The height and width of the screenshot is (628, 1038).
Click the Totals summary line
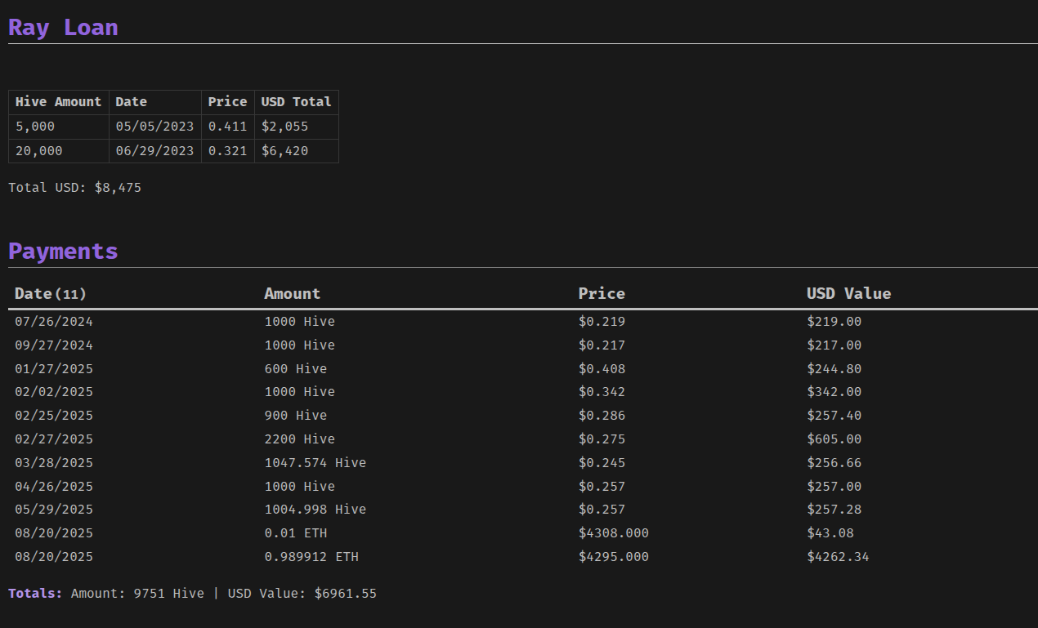click(192, 594)
